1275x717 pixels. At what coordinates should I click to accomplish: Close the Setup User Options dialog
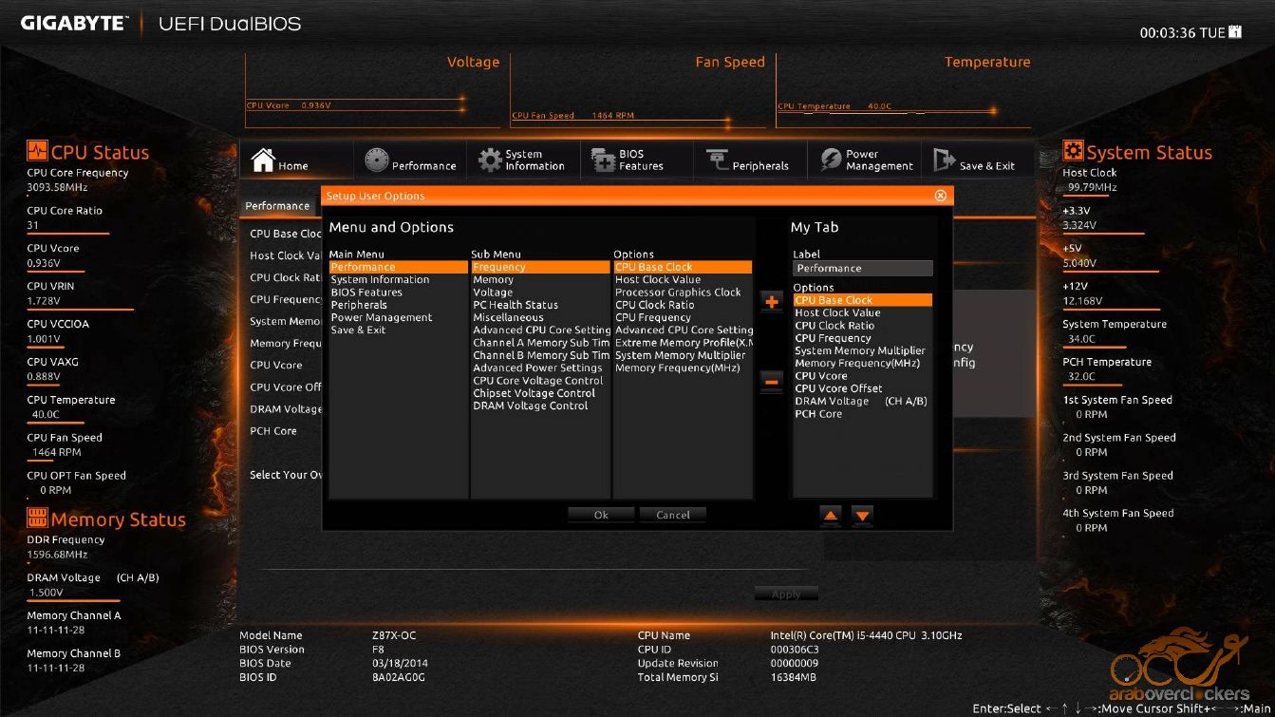click(x=940, y=196)
